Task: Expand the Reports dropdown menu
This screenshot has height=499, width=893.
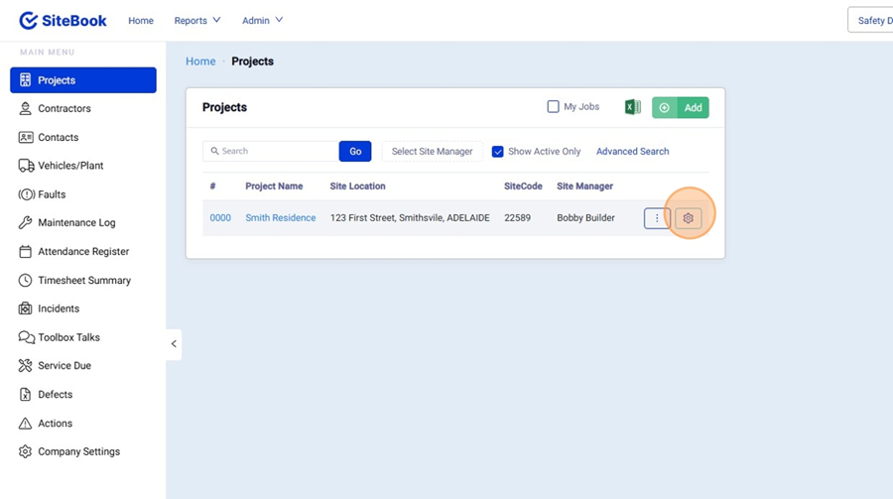Action: point(196,20)
